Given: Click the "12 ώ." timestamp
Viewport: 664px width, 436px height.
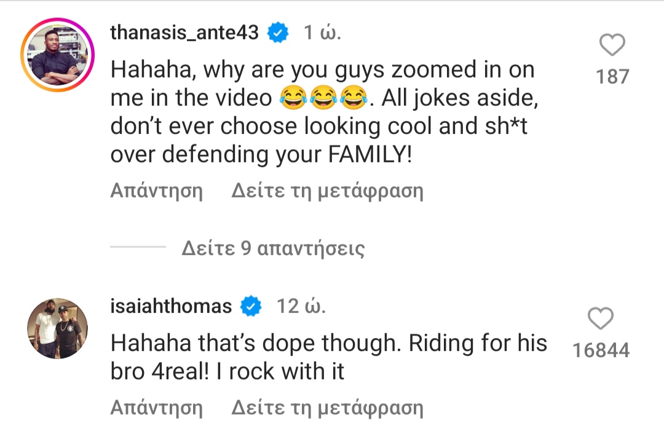Looking at the screenshot, I should 301,306.
